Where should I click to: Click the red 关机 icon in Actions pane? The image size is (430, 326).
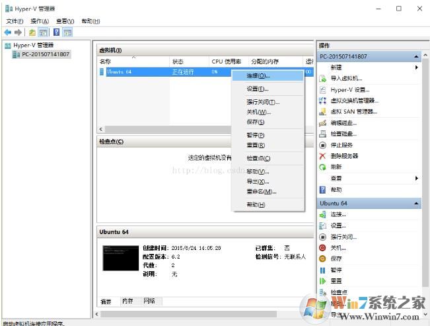point(323,248)
